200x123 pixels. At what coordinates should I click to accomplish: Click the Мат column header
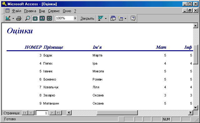[x=161, y=47]
